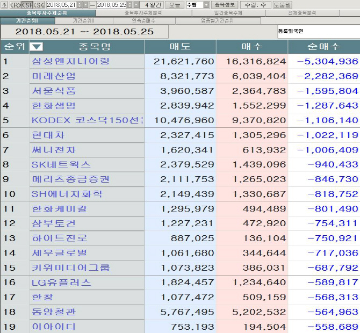Image resolution: width=360 pixels, height=333 pixels.
Task: Click the 순매수 column header
Action: (324, 47)
